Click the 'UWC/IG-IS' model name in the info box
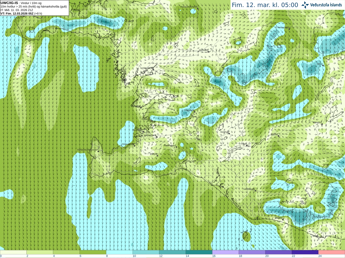 [9, 3]
